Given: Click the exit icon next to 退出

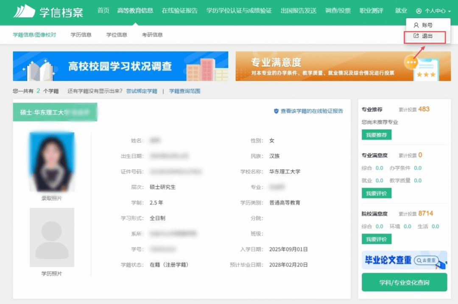Looking at the screenshot, I should click(416, 36).
